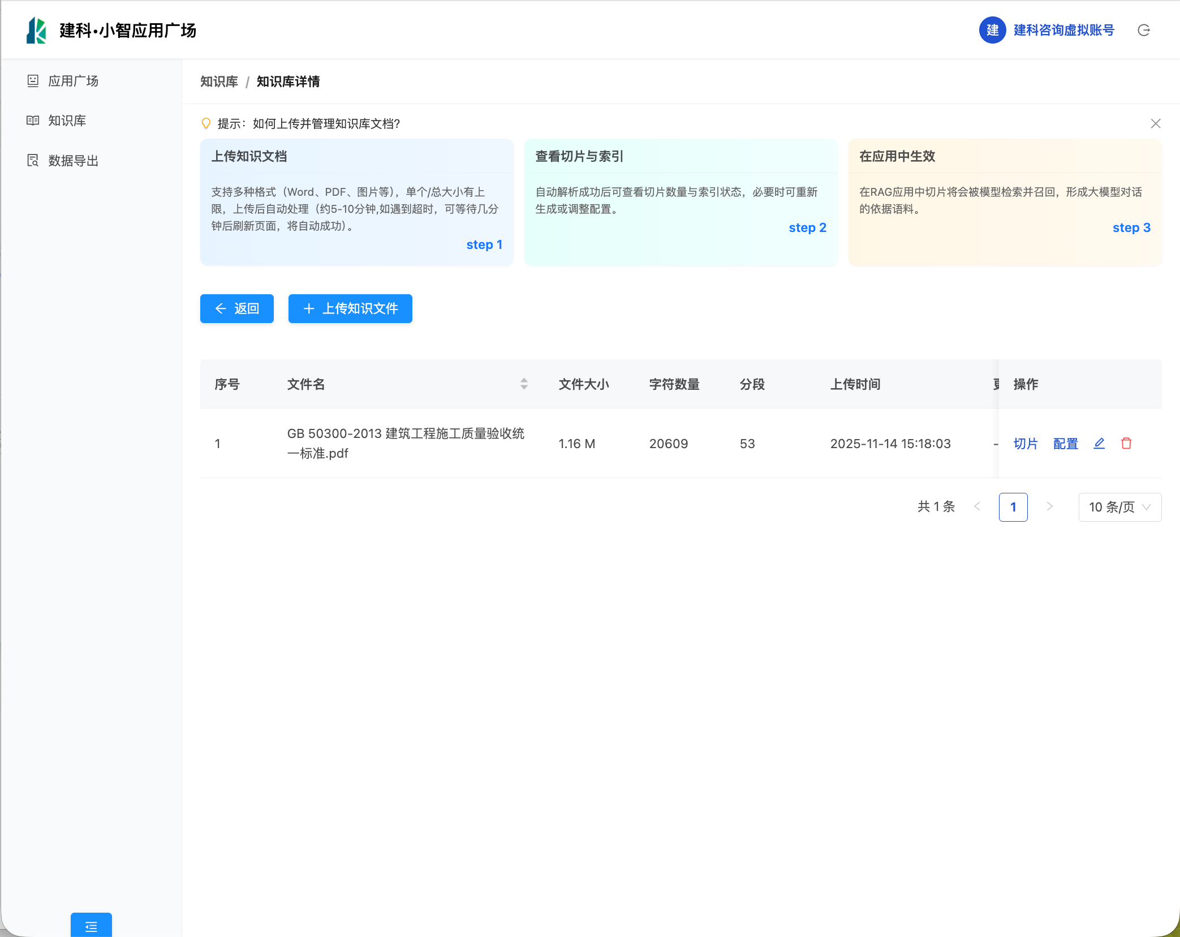Click the red delete trash icon
Viewport: 1180px width, 937px height.
point(1126,443)
